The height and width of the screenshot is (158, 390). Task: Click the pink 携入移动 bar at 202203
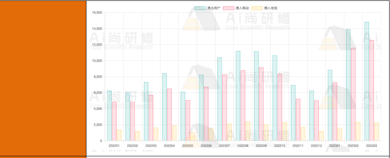(151, 118)
